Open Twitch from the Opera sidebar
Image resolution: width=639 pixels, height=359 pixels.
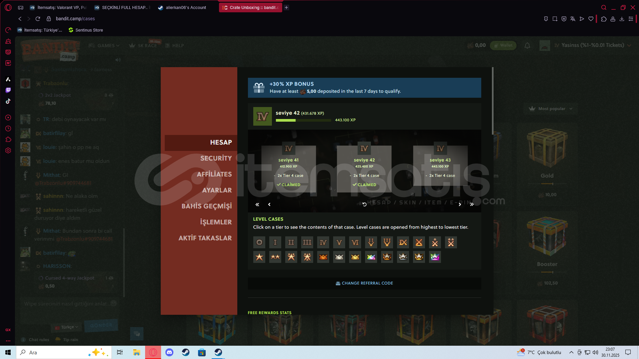click(x=8, y=90)
